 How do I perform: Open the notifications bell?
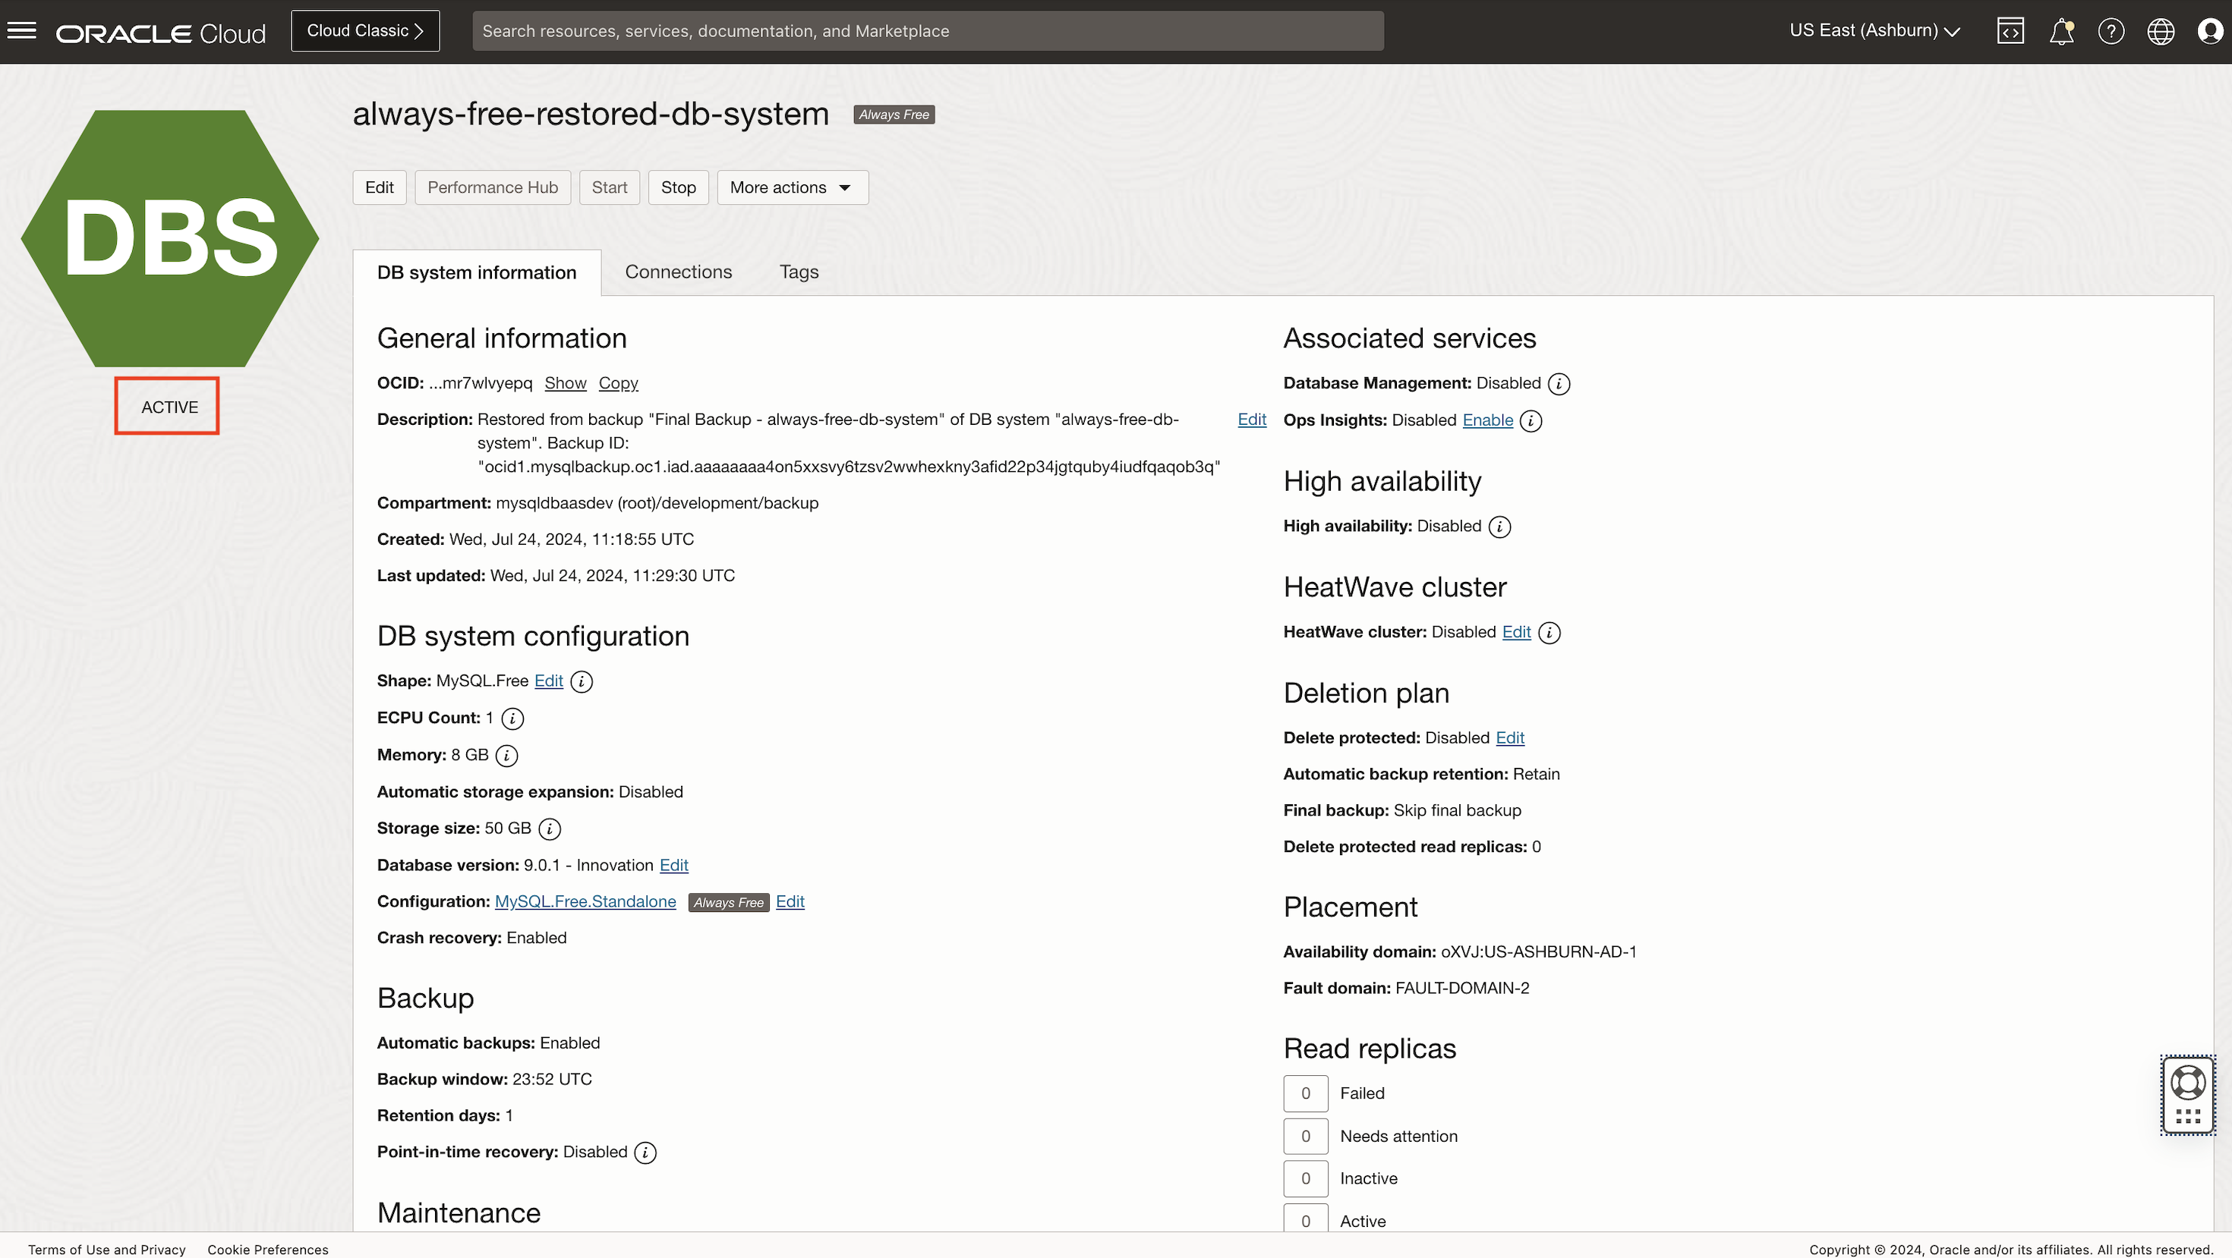click(2061, 31)
